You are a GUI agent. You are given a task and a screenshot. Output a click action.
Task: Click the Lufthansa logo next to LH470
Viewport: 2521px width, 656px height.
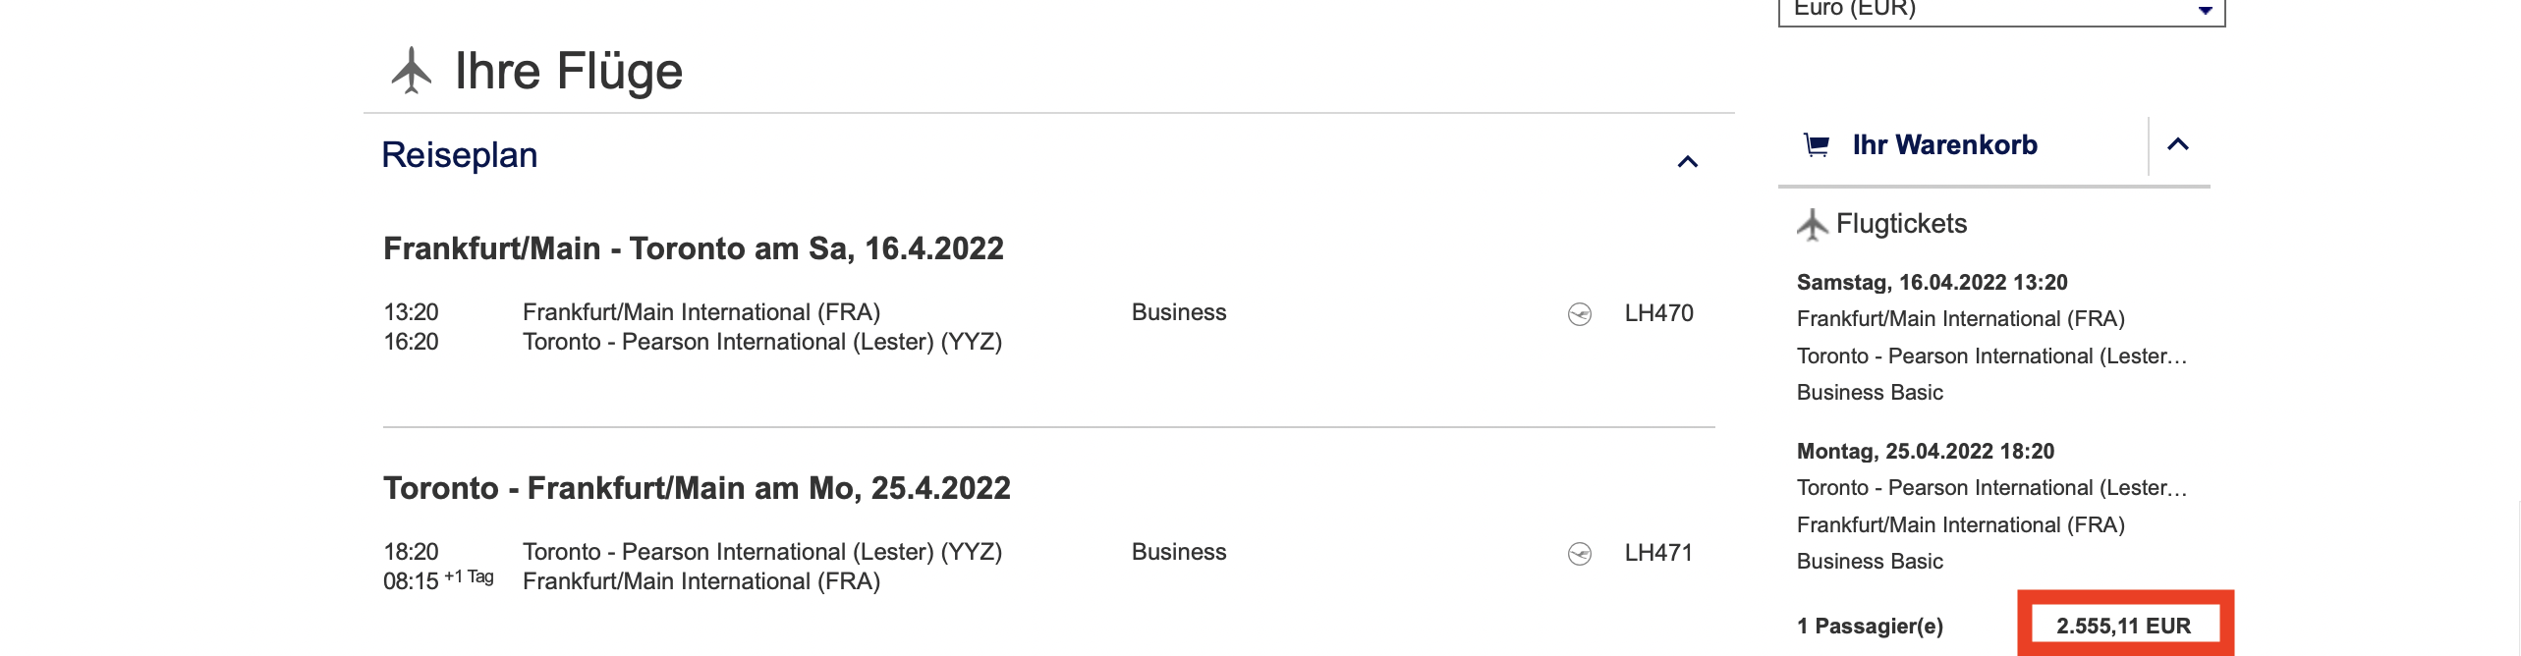(1579, 314)
